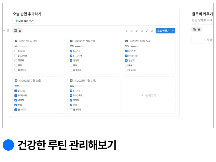Check 운동 on the 지난주 금요일 card
This screenshot has height=162, width=216.
pyautogui.click(x=16, y=65)
